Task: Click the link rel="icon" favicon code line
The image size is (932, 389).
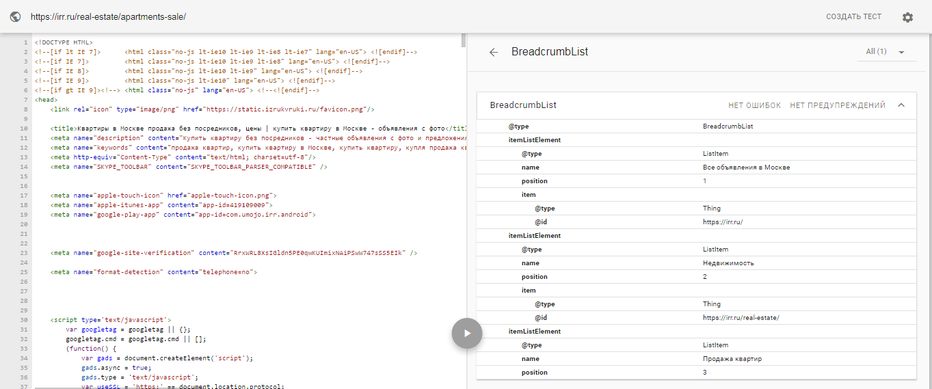Action: pyautogui.click(x=212, y=109)
